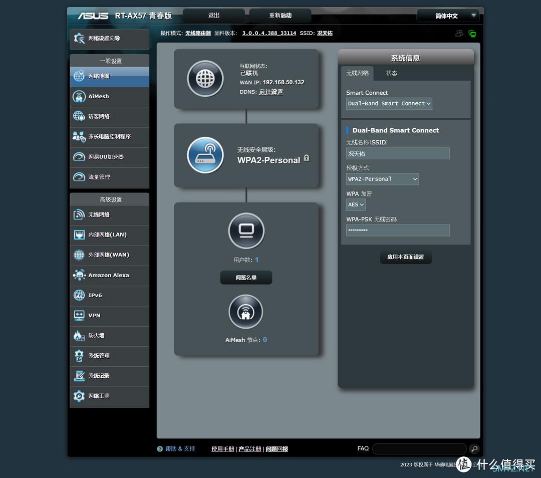The height and width of the screenshot is (478, 541).
Task: Open the 授权方式 WPA2-Personal dropdown
Action: click(x=383, y=179)
